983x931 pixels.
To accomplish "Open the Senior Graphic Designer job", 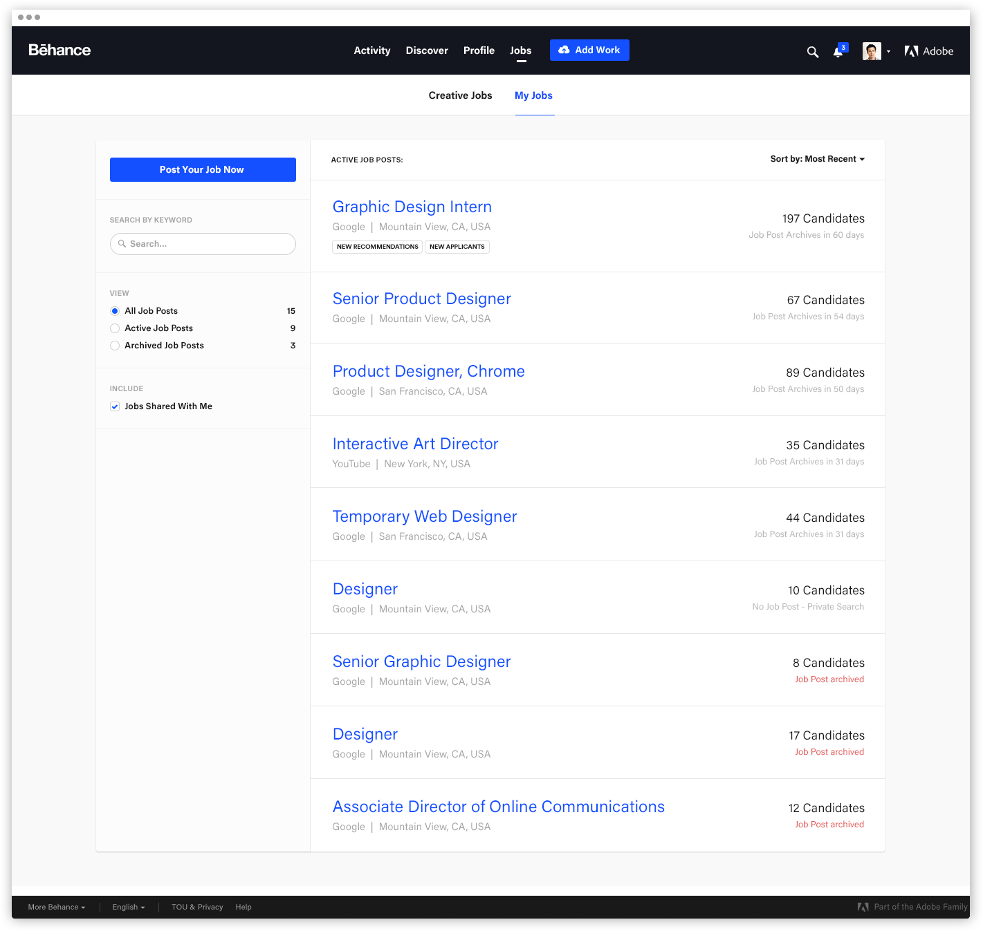I will (422, 661).
